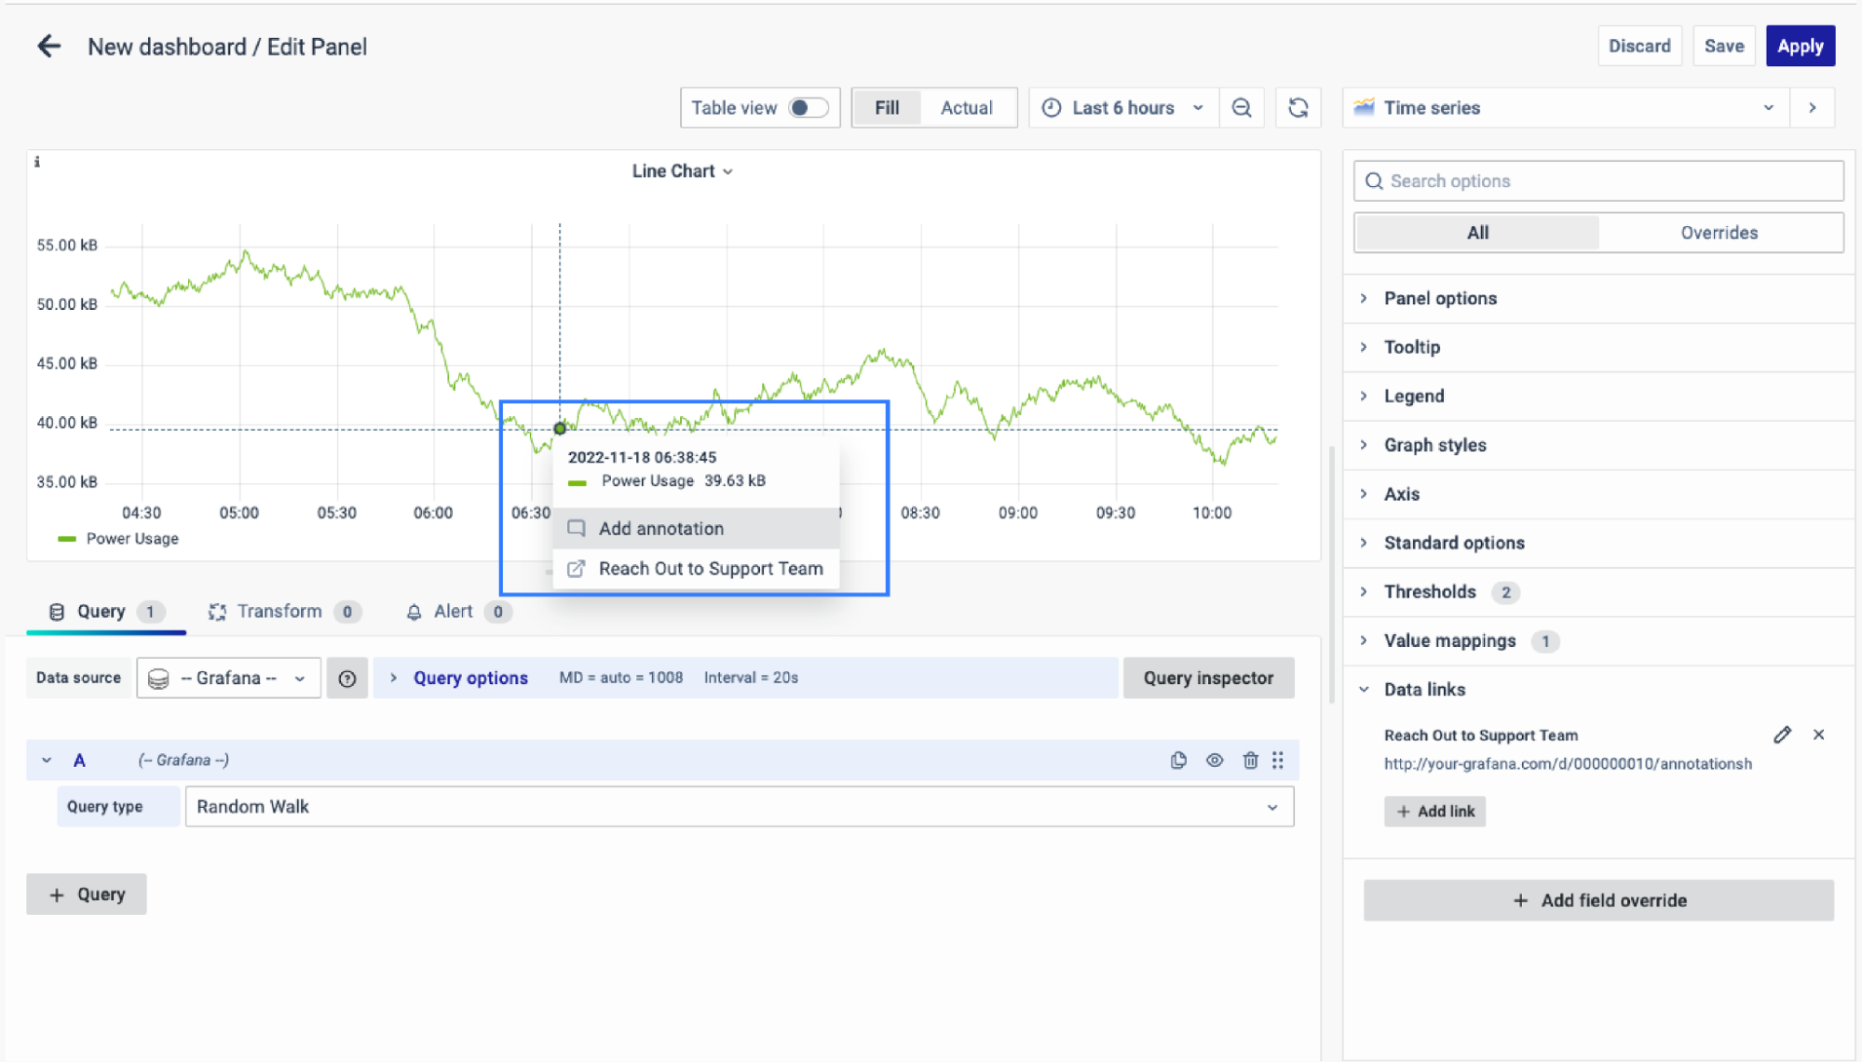Click the Apply button
Viewport: 1862px width, 1063px height.
[x=1800, y=47]
